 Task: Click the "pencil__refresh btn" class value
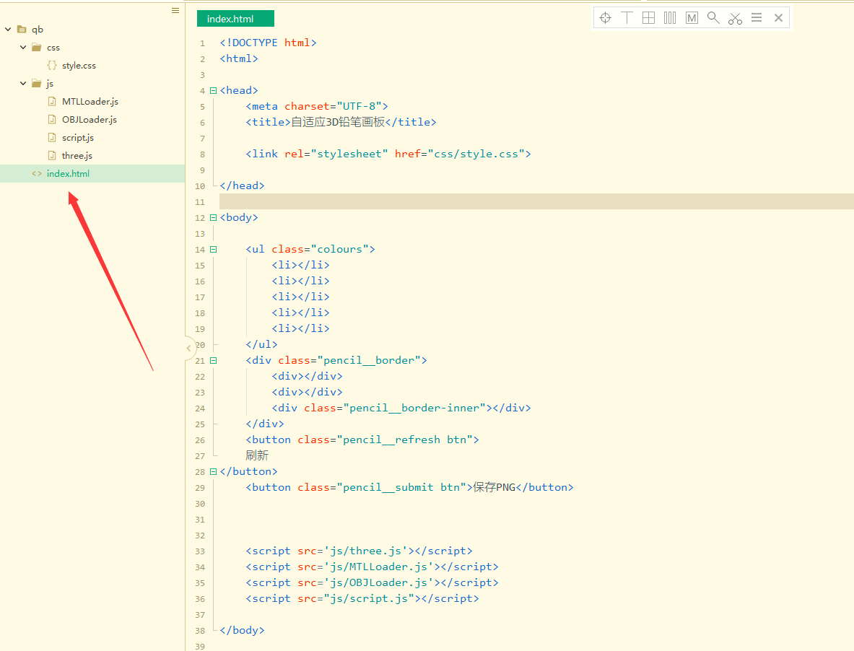coord(405,440)
